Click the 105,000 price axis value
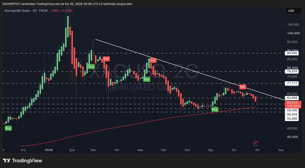 click(x=294, y=24)
